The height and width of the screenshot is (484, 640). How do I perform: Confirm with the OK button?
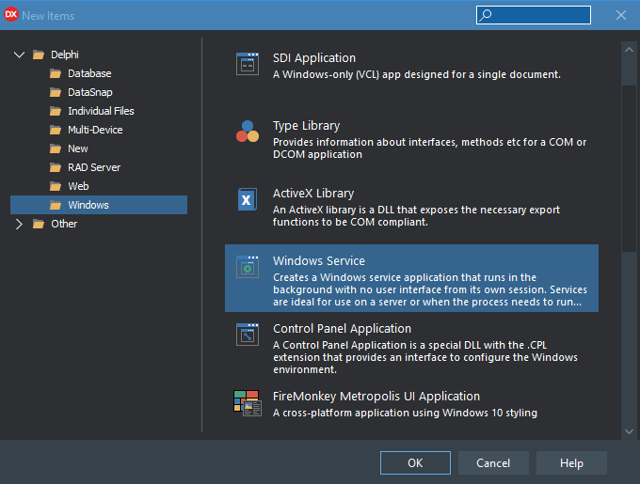pyautogui.click(x=415, y=462)
